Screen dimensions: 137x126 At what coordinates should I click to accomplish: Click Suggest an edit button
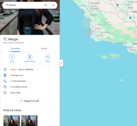point(30,101)
